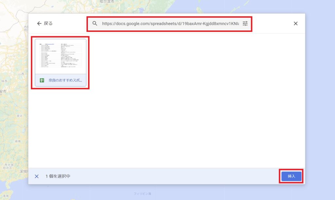
Task: Open search filter options sliders icon
Action: [x=245, y=23]
